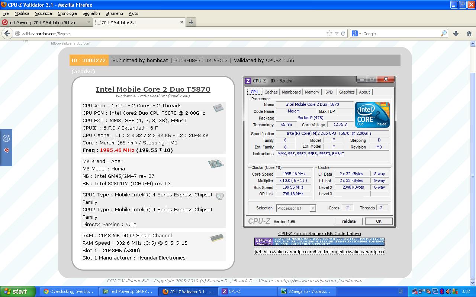
Task: Click the taskbar clock showing 3.02
Action: coord(466,292)
